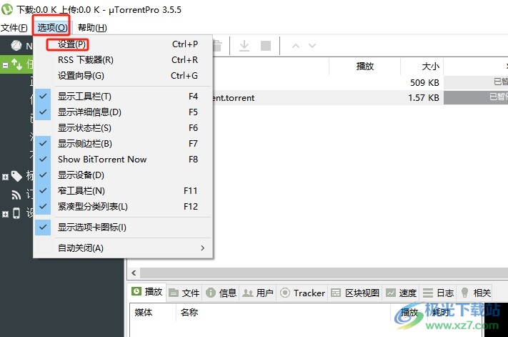Screen dimensions: 508x337
Task: Open the 选项(O) menu
Action: coord(52,28)
